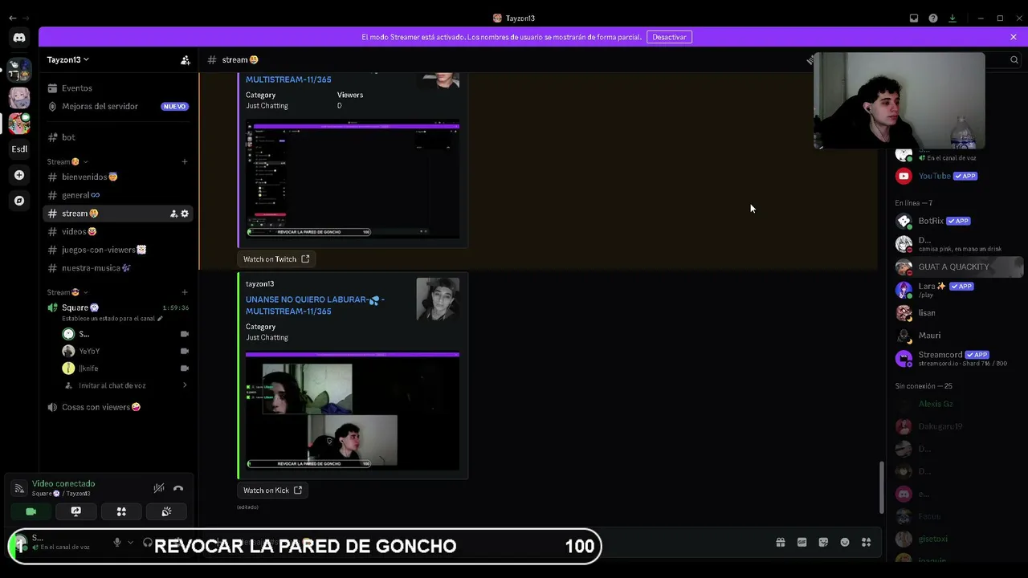Switch to the bot channel

pyautogui.click(x=117, y=137)
